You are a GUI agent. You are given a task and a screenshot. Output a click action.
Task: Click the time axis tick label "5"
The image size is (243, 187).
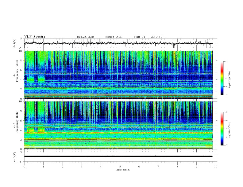[x=120, y=167]
